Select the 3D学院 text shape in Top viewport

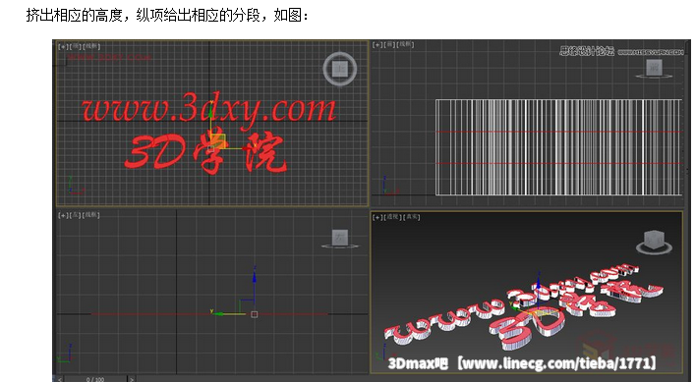tap(204, 152)
